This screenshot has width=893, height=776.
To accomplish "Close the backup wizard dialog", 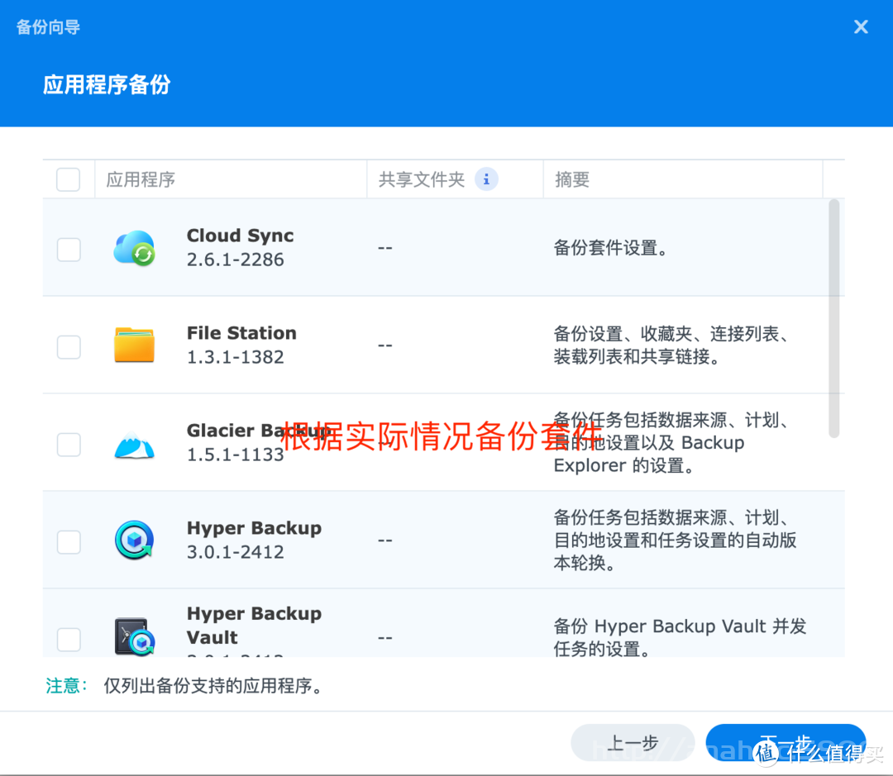I will (x=861, y=26).
